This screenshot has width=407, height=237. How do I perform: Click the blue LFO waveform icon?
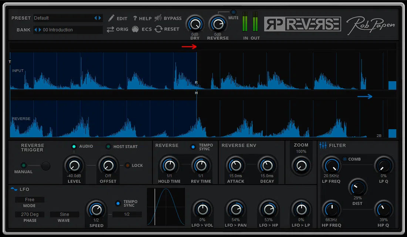point(13,189)
